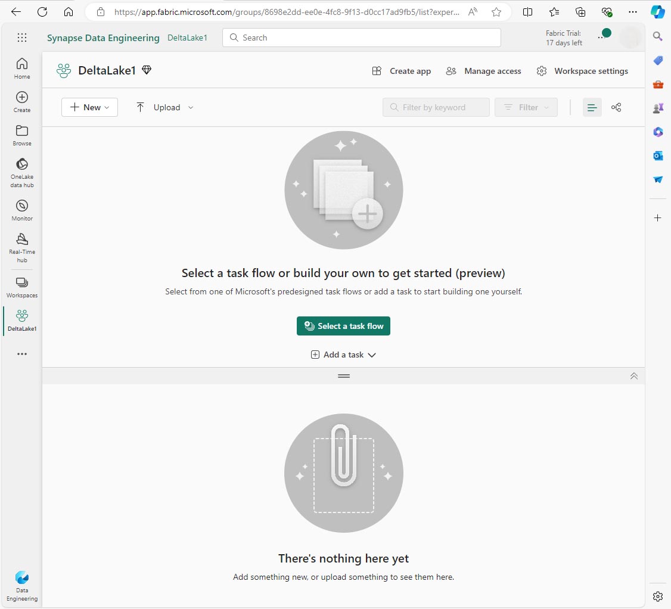Open Create in the left sidebar
The image size is (671, 609).
(x=22, y=102)
